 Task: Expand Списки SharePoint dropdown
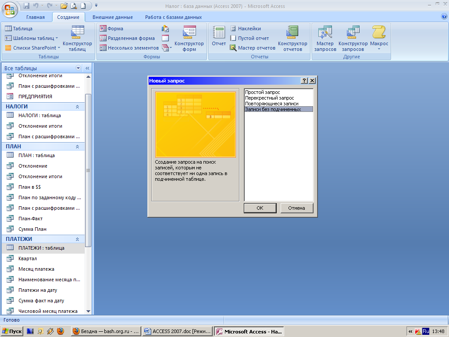click(x=59, y=48)
